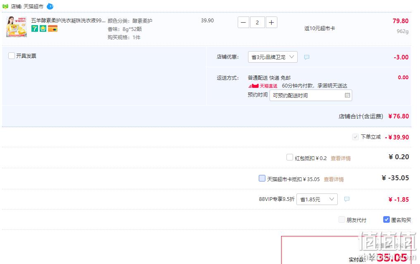Open the 省1.85元 88VIP discount dropdown
The height and width of the screenshot is (264, 420).
pyautogui.click(x=317, y=199)
